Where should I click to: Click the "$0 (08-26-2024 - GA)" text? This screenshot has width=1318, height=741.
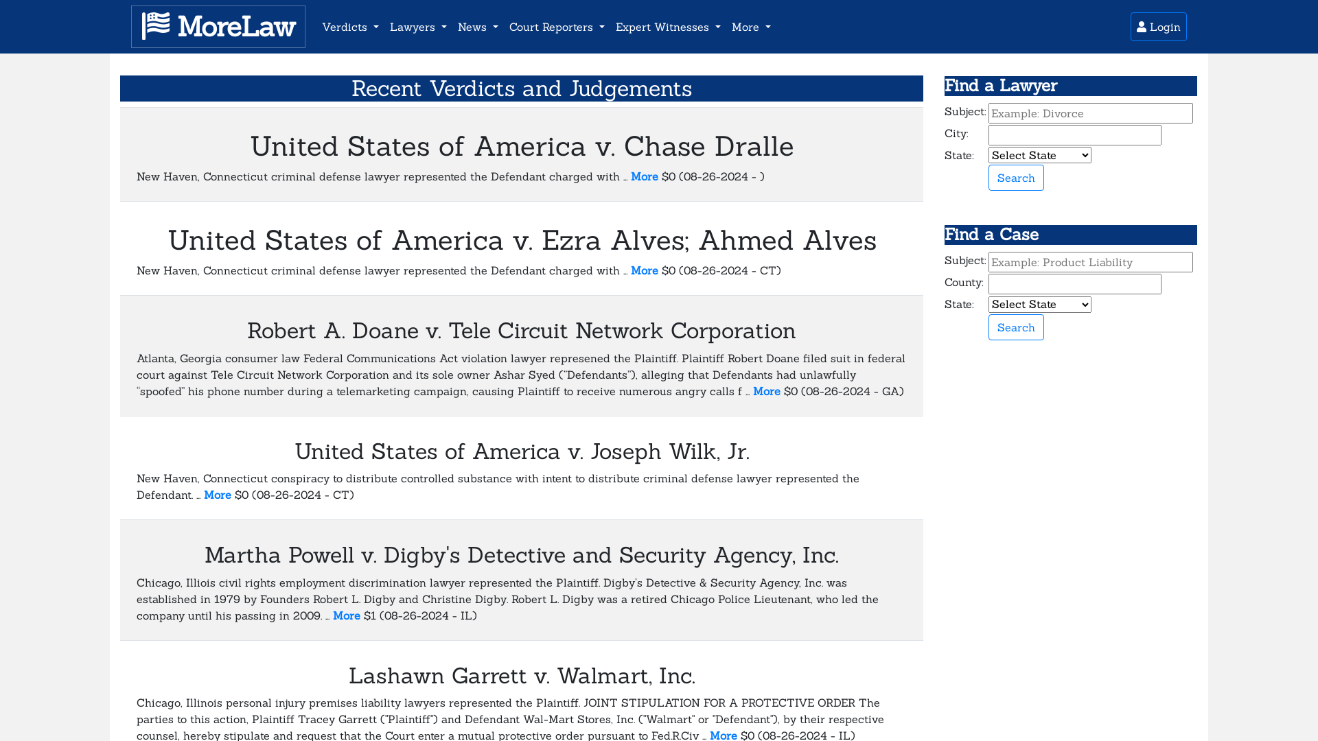point(844,391)
